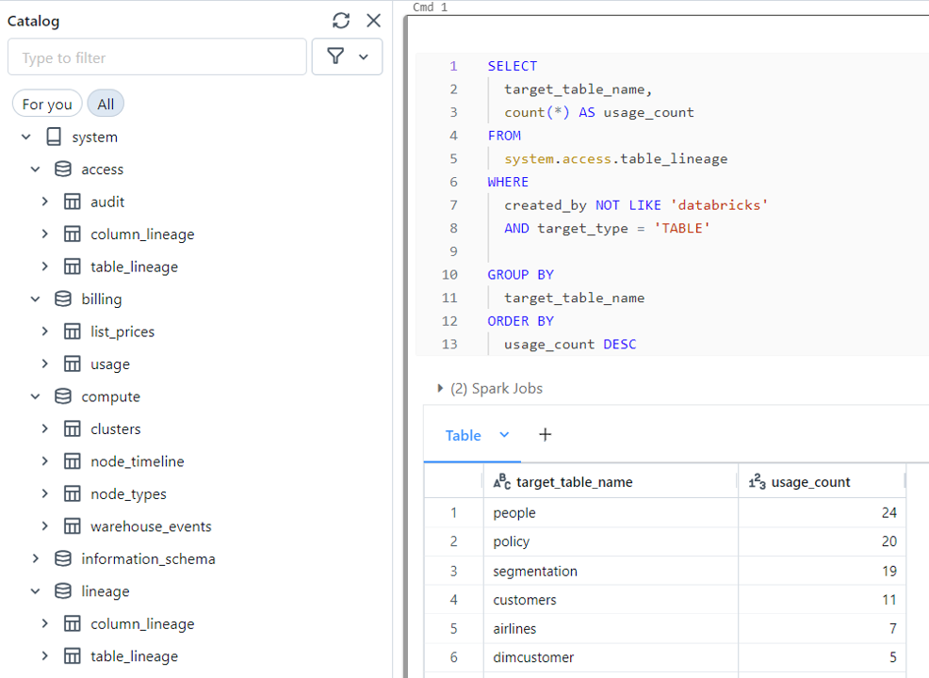Refresh the Catalog panel
The height and width of the screenshot is (678, 929).
(x=339, y=20)
